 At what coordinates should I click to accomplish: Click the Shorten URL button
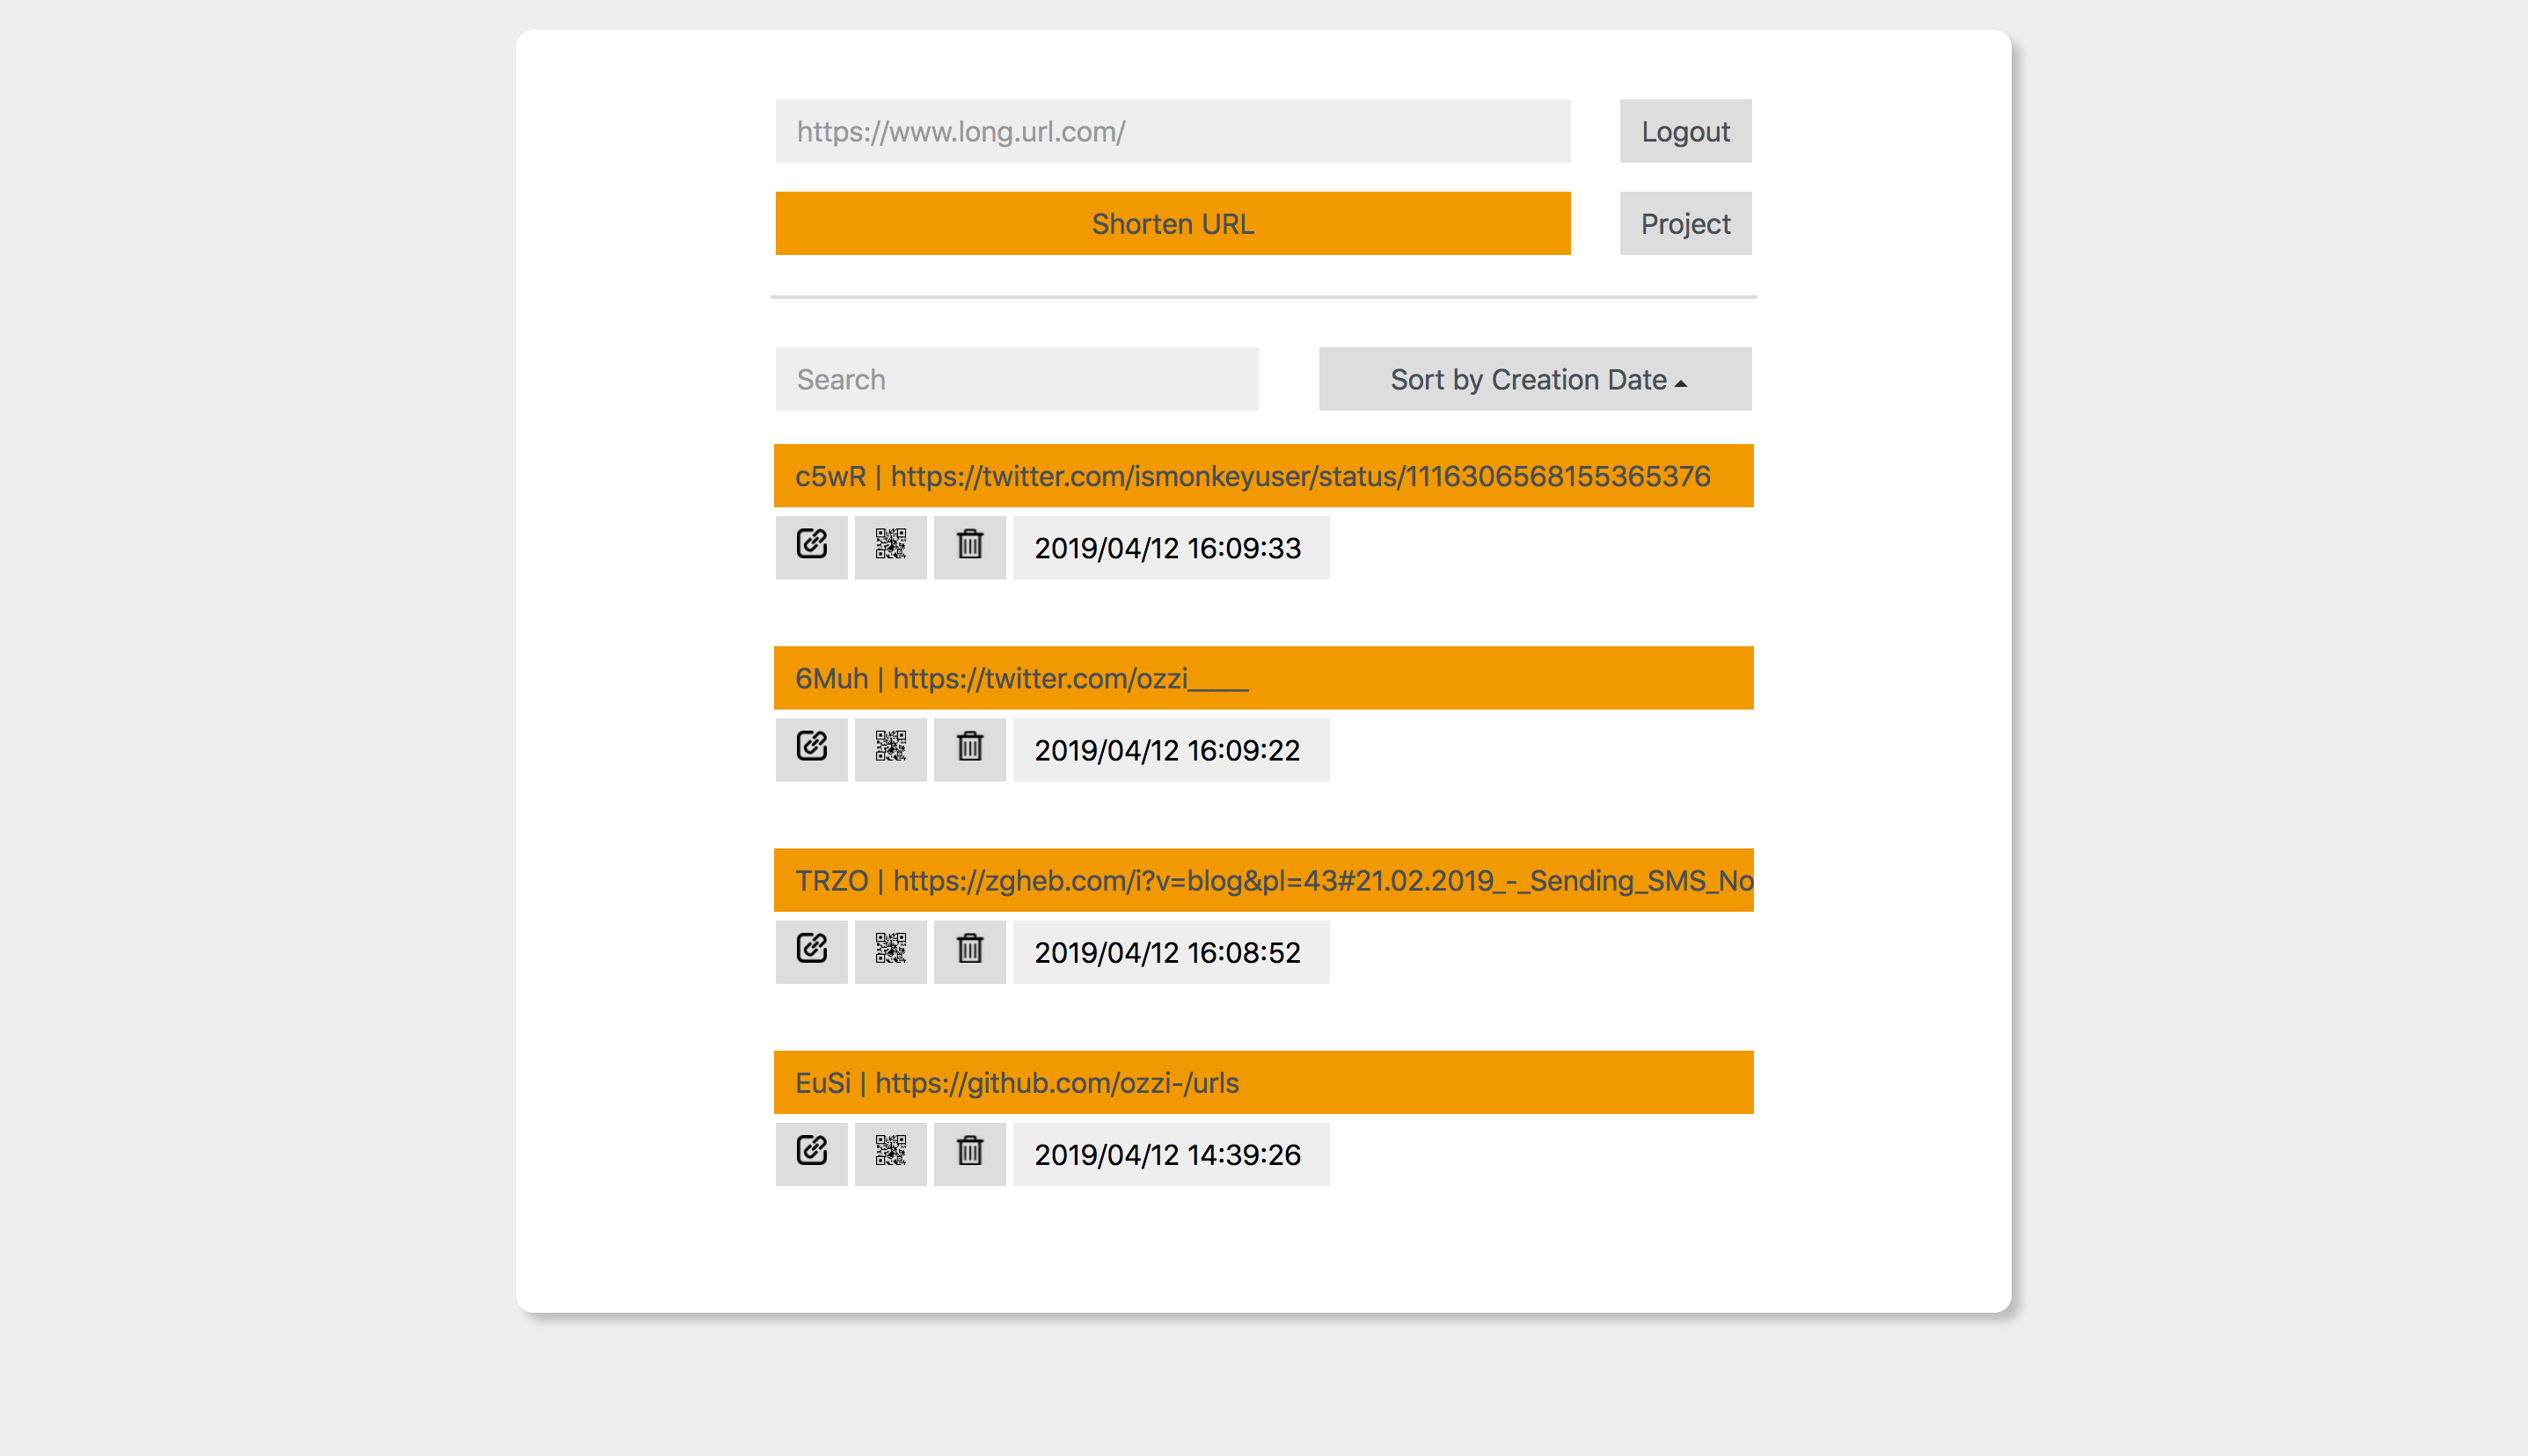point(1175,222)
